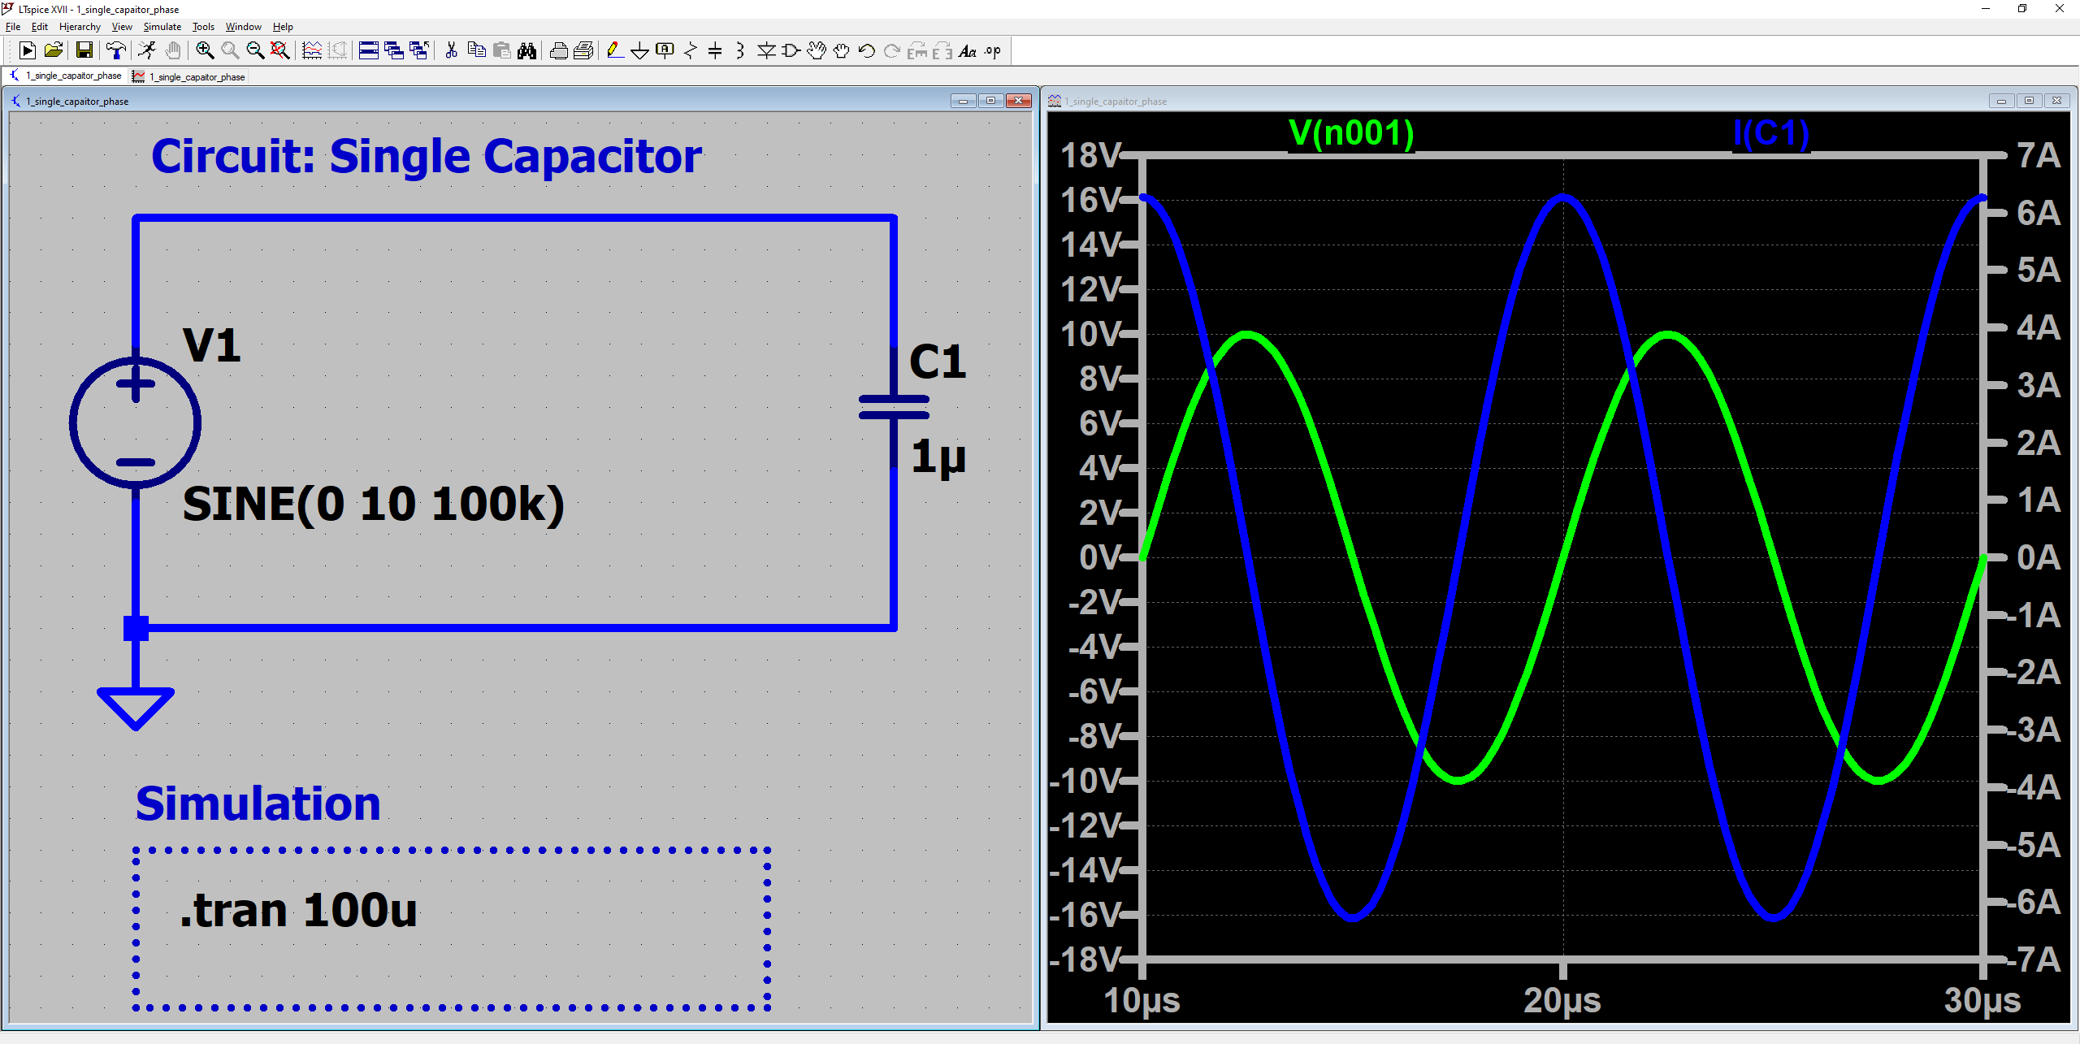Screen dimensions: 2080x1044
Task: Click the Pick Visible Traces icon
Action: point(312,51)
